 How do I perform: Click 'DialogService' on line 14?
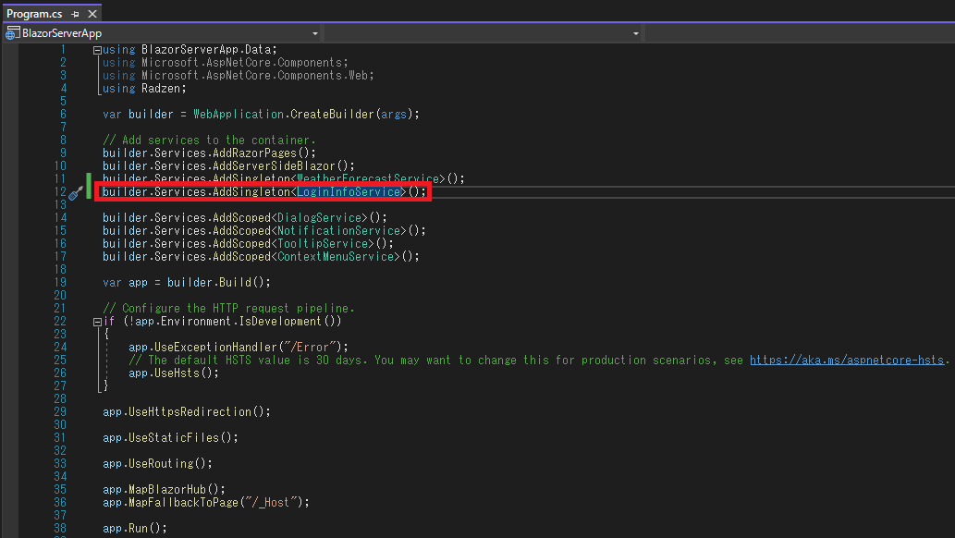[x=319, y=217]
